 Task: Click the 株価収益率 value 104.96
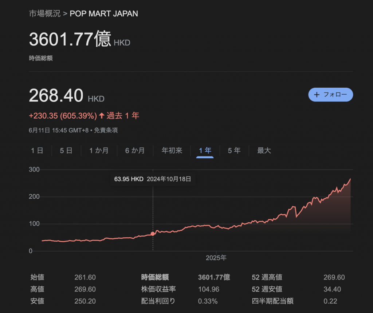pos(209,289)
